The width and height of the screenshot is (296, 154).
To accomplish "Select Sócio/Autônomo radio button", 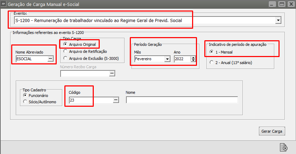I will [25, 101].
